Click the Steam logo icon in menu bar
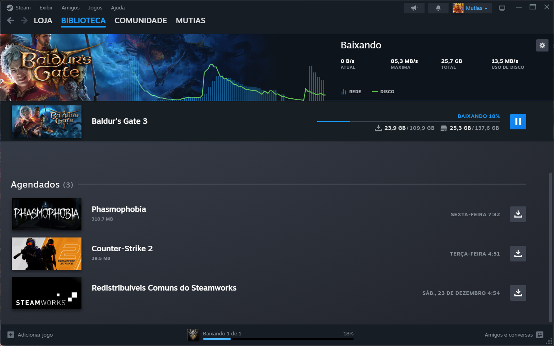 10,8
